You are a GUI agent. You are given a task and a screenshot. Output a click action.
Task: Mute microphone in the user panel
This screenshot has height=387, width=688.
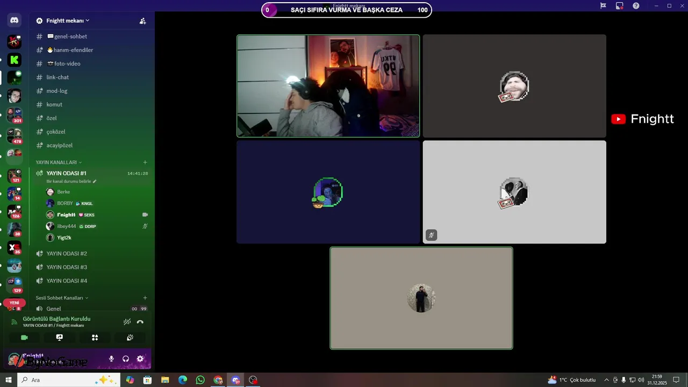(x=111, y=359)
